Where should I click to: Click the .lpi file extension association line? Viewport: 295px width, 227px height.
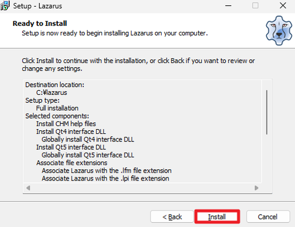point(106,179)
